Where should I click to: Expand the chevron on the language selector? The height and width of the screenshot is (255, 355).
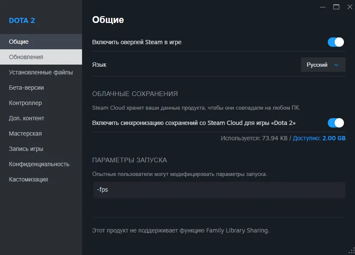click(336, 65)
